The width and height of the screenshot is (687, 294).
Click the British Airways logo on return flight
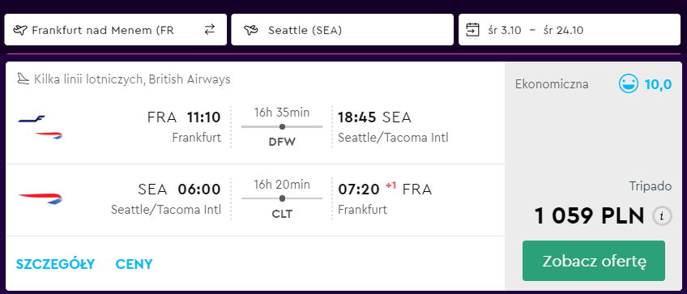pos(41,198)
